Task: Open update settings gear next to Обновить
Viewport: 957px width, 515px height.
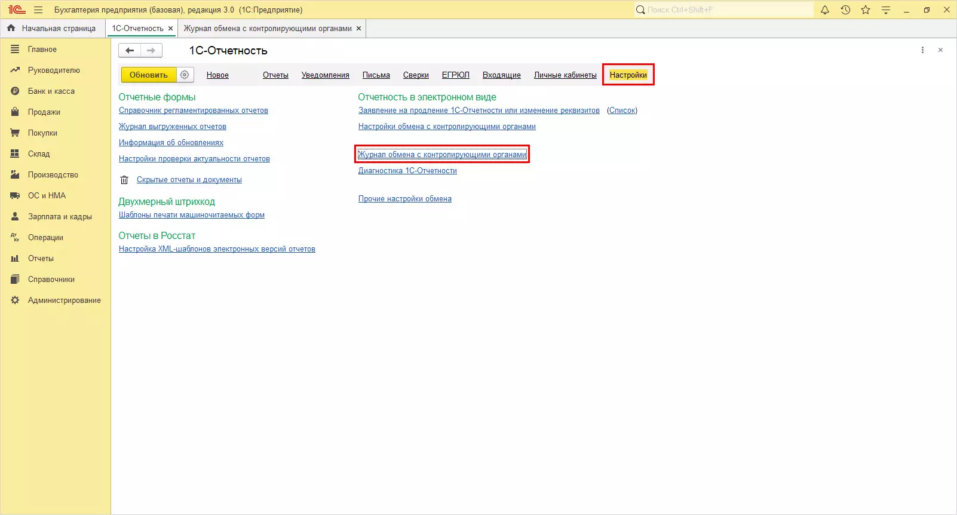Action: [185, 75]
